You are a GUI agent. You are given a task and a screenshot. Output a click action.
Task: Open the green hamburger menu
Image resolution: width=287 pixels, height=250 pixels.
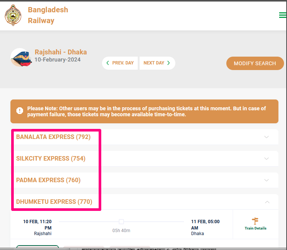[x=283, y=15]
